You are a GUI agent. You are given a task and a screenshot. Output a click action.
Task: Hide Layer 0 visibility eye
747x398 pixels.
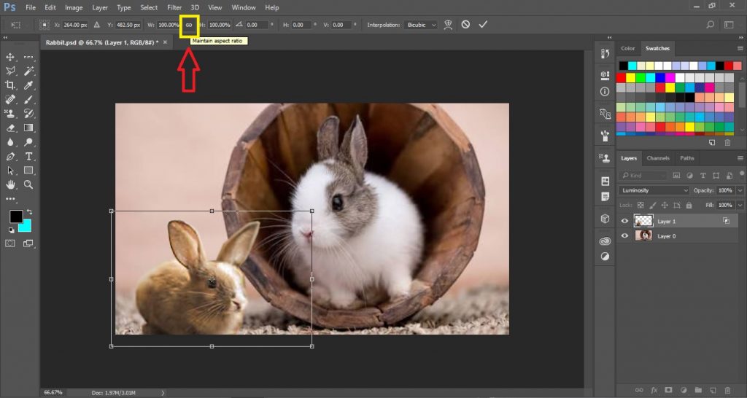click(x=624, y=235)
